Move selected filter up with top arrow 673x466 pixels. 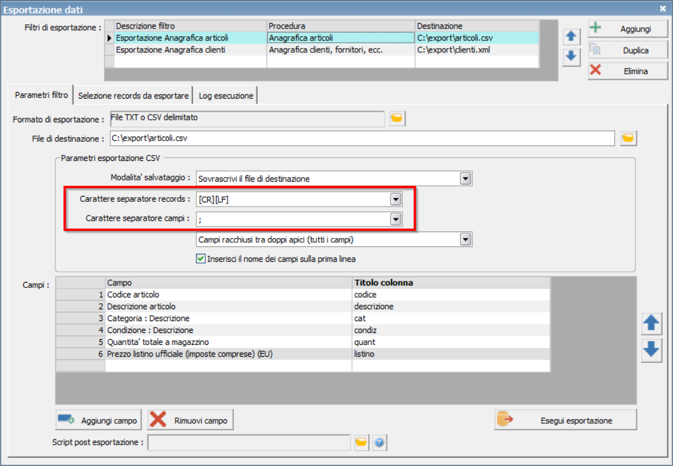[x=571, y=36]
